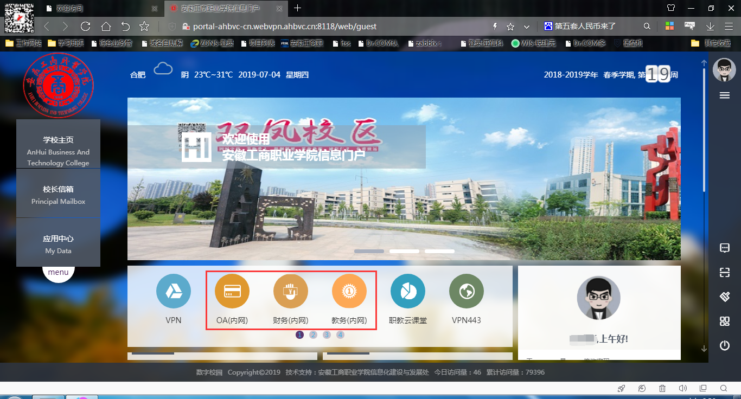The height and width of the screenshot is (399, 741).
Task: Select the 安徽工商职业学院信息门户 tab
Action: [225, 8]
